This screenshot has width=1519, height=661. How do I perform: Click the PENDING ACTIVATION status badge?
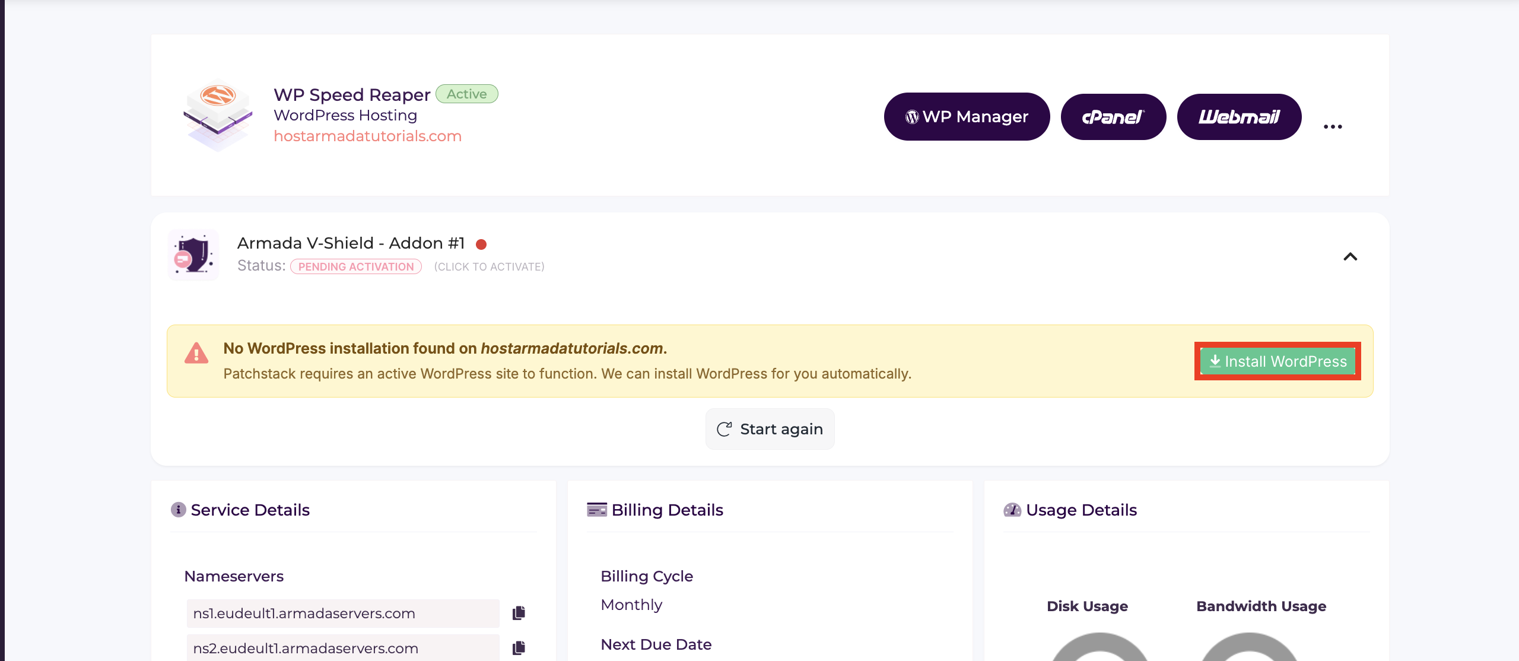[356, 266]
